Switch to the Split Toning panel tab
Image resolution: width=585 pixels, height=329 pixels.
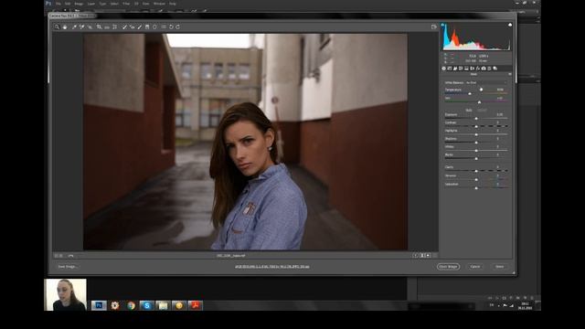pos(466,69)
